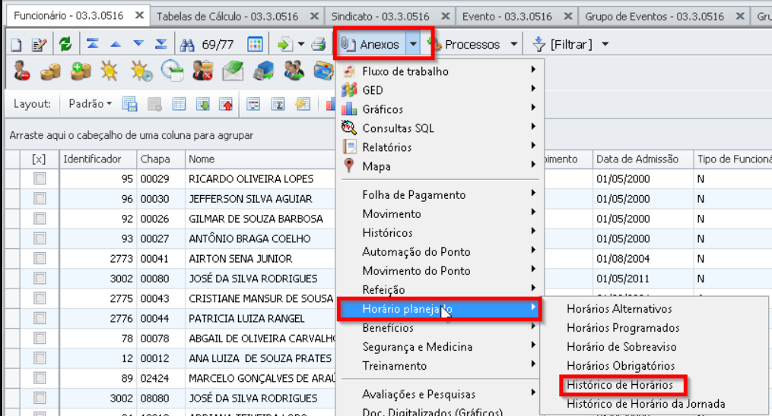This screenshot has width=772, height=416.
Task: Click the group of people with arrow icon
Action: (294, 71)
